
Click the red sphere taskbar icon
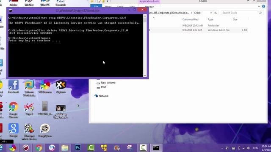(25, 148)
